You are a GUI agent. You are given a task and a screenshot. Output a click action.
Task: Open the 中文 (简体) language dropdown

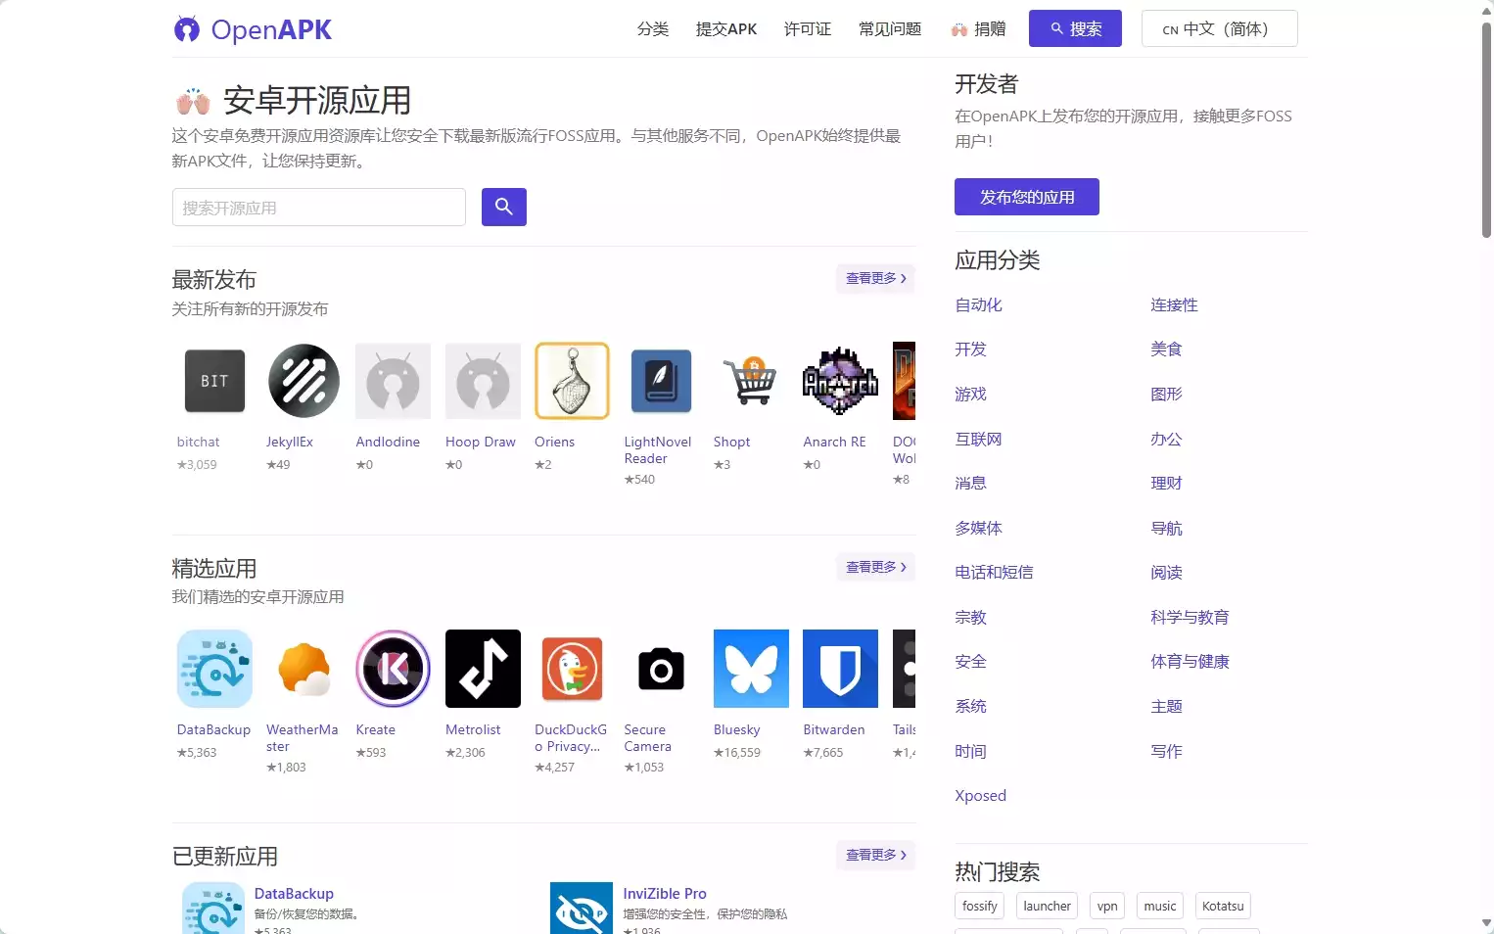pyautogui.click(x=1220, y=28)
